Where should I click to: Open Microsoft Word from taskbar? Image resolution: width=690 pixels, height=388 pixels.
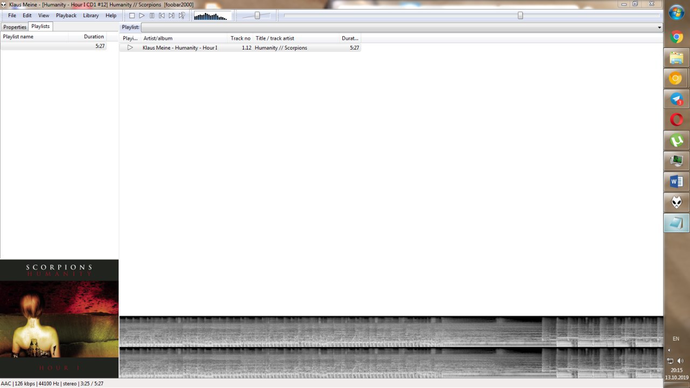pos(677,182)
